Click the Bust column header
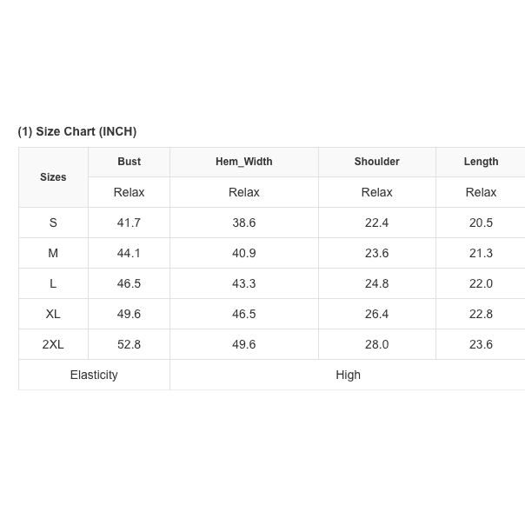 (129, 162)
